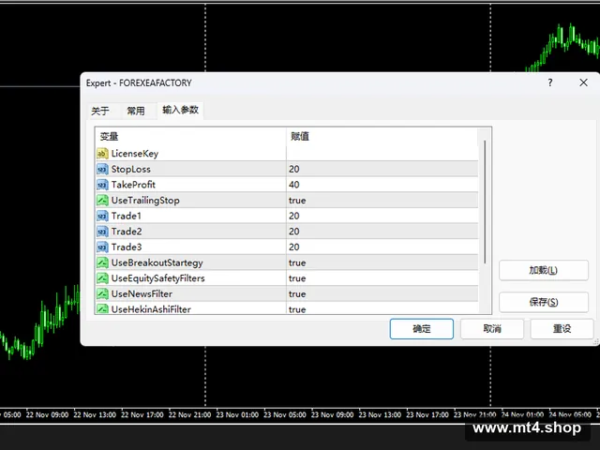Click the UseBreakoutStartegy value true
Screen dimensions: 600x450
click(x=297, y=262)
